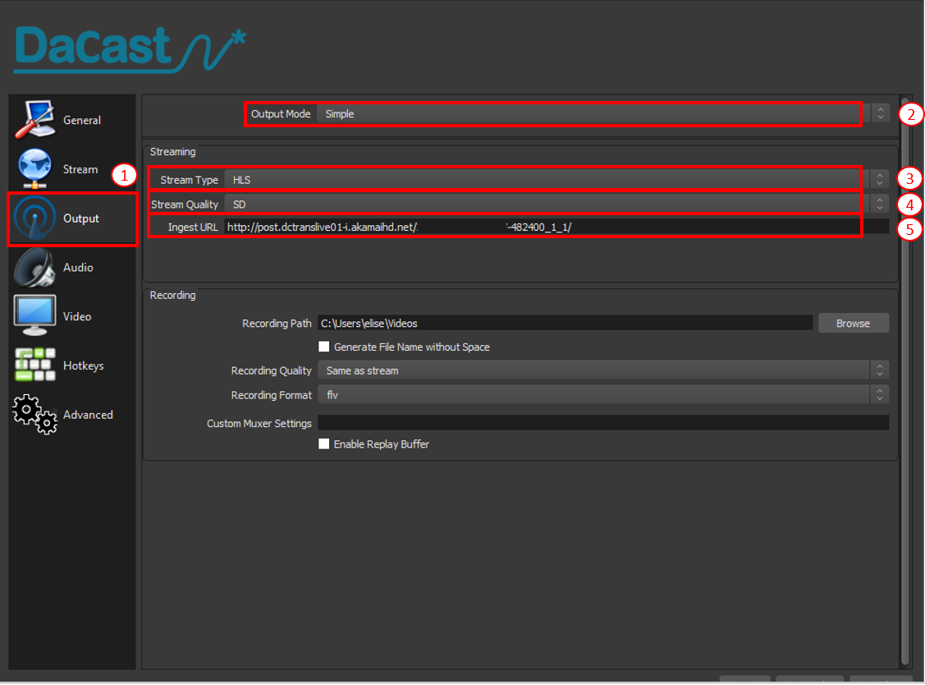Click the settings panel vertical scrollbar

point(905,381)
